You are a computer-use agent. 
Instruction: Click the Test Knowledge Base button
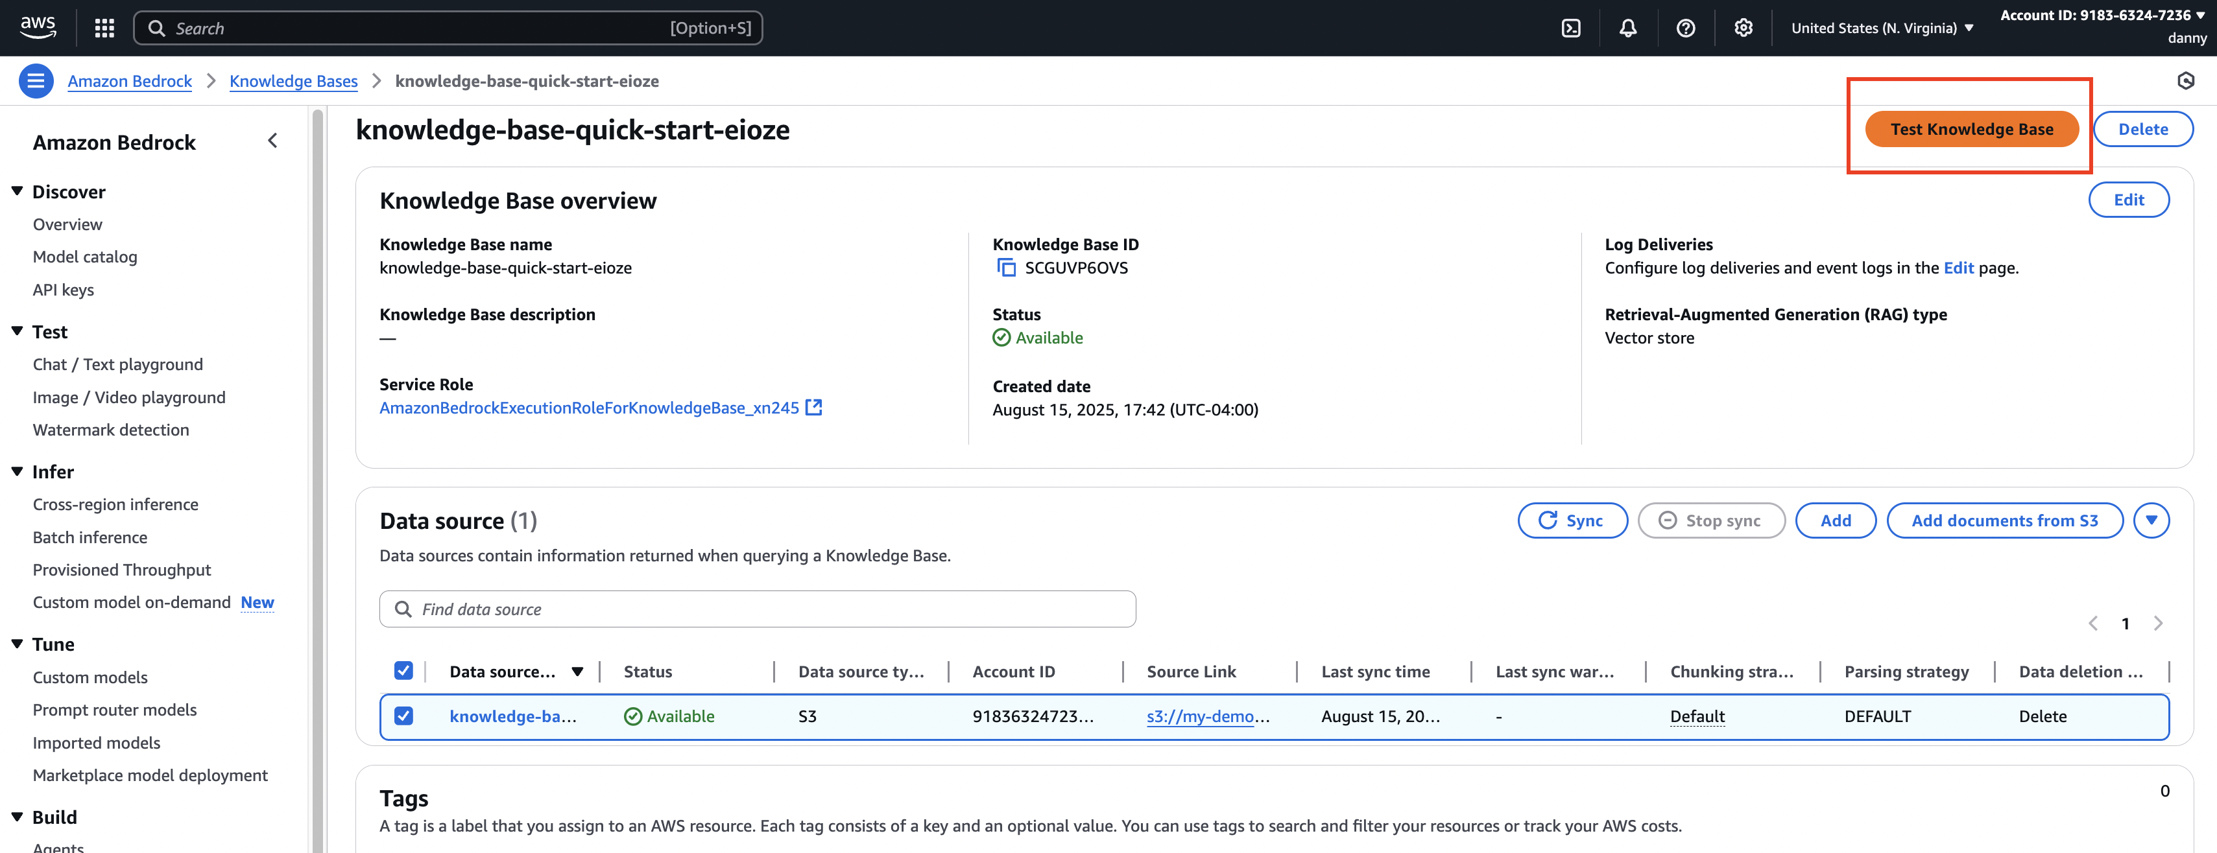[x=1971, y=129]
